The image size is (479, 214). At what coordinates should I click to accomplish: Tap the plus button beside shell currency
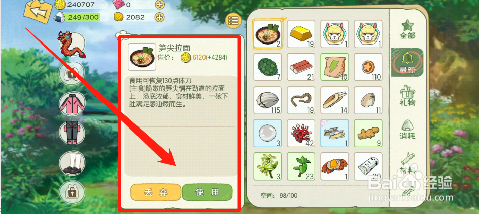160,17
